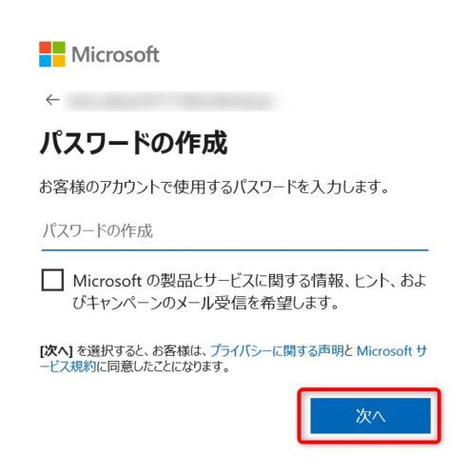Click the bold [次へ] text in the notice
Image resolution: width=467 pixels, height=476 pixels.
tap(57, 351)
